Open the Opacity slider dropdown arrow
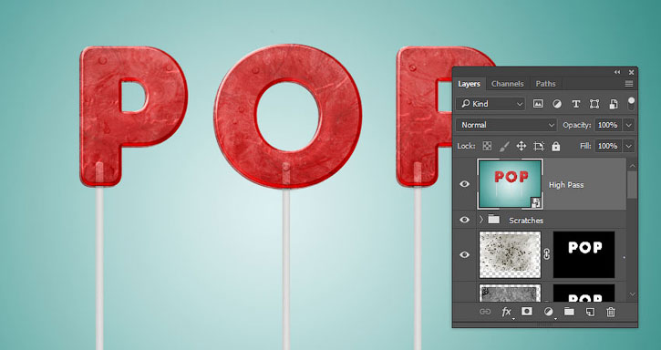661x350 pixels. (x=629, y=125)
